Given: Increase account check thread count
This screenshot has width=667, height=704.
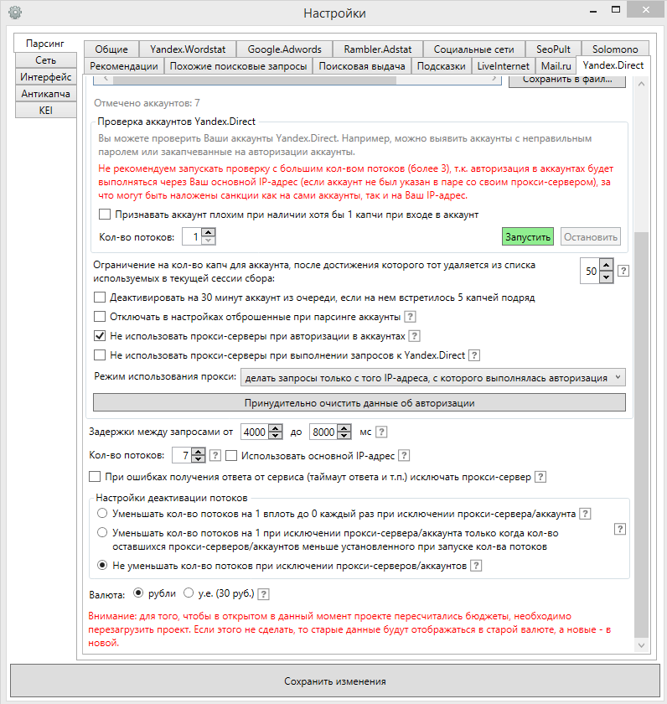Looking at the screenshot, I should [209, 232].
